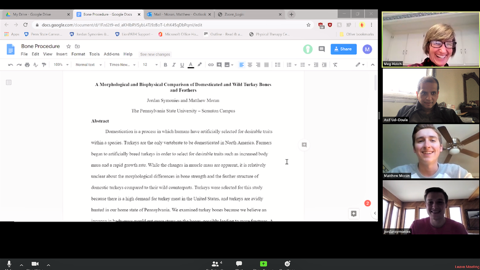Toggle underline formatting

coord(182,65)
